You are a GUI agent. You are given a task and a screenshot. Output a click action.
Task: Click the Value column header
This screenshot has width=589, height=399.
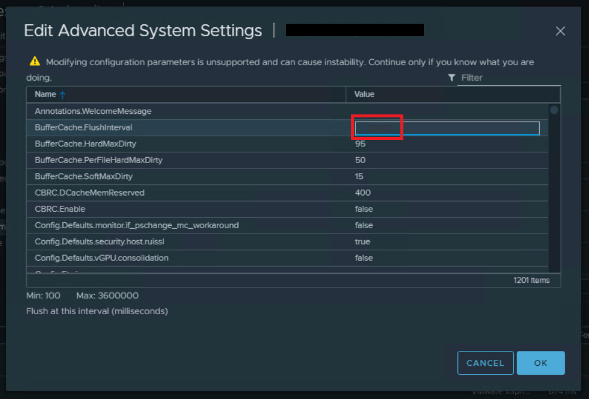coord(364,94)
